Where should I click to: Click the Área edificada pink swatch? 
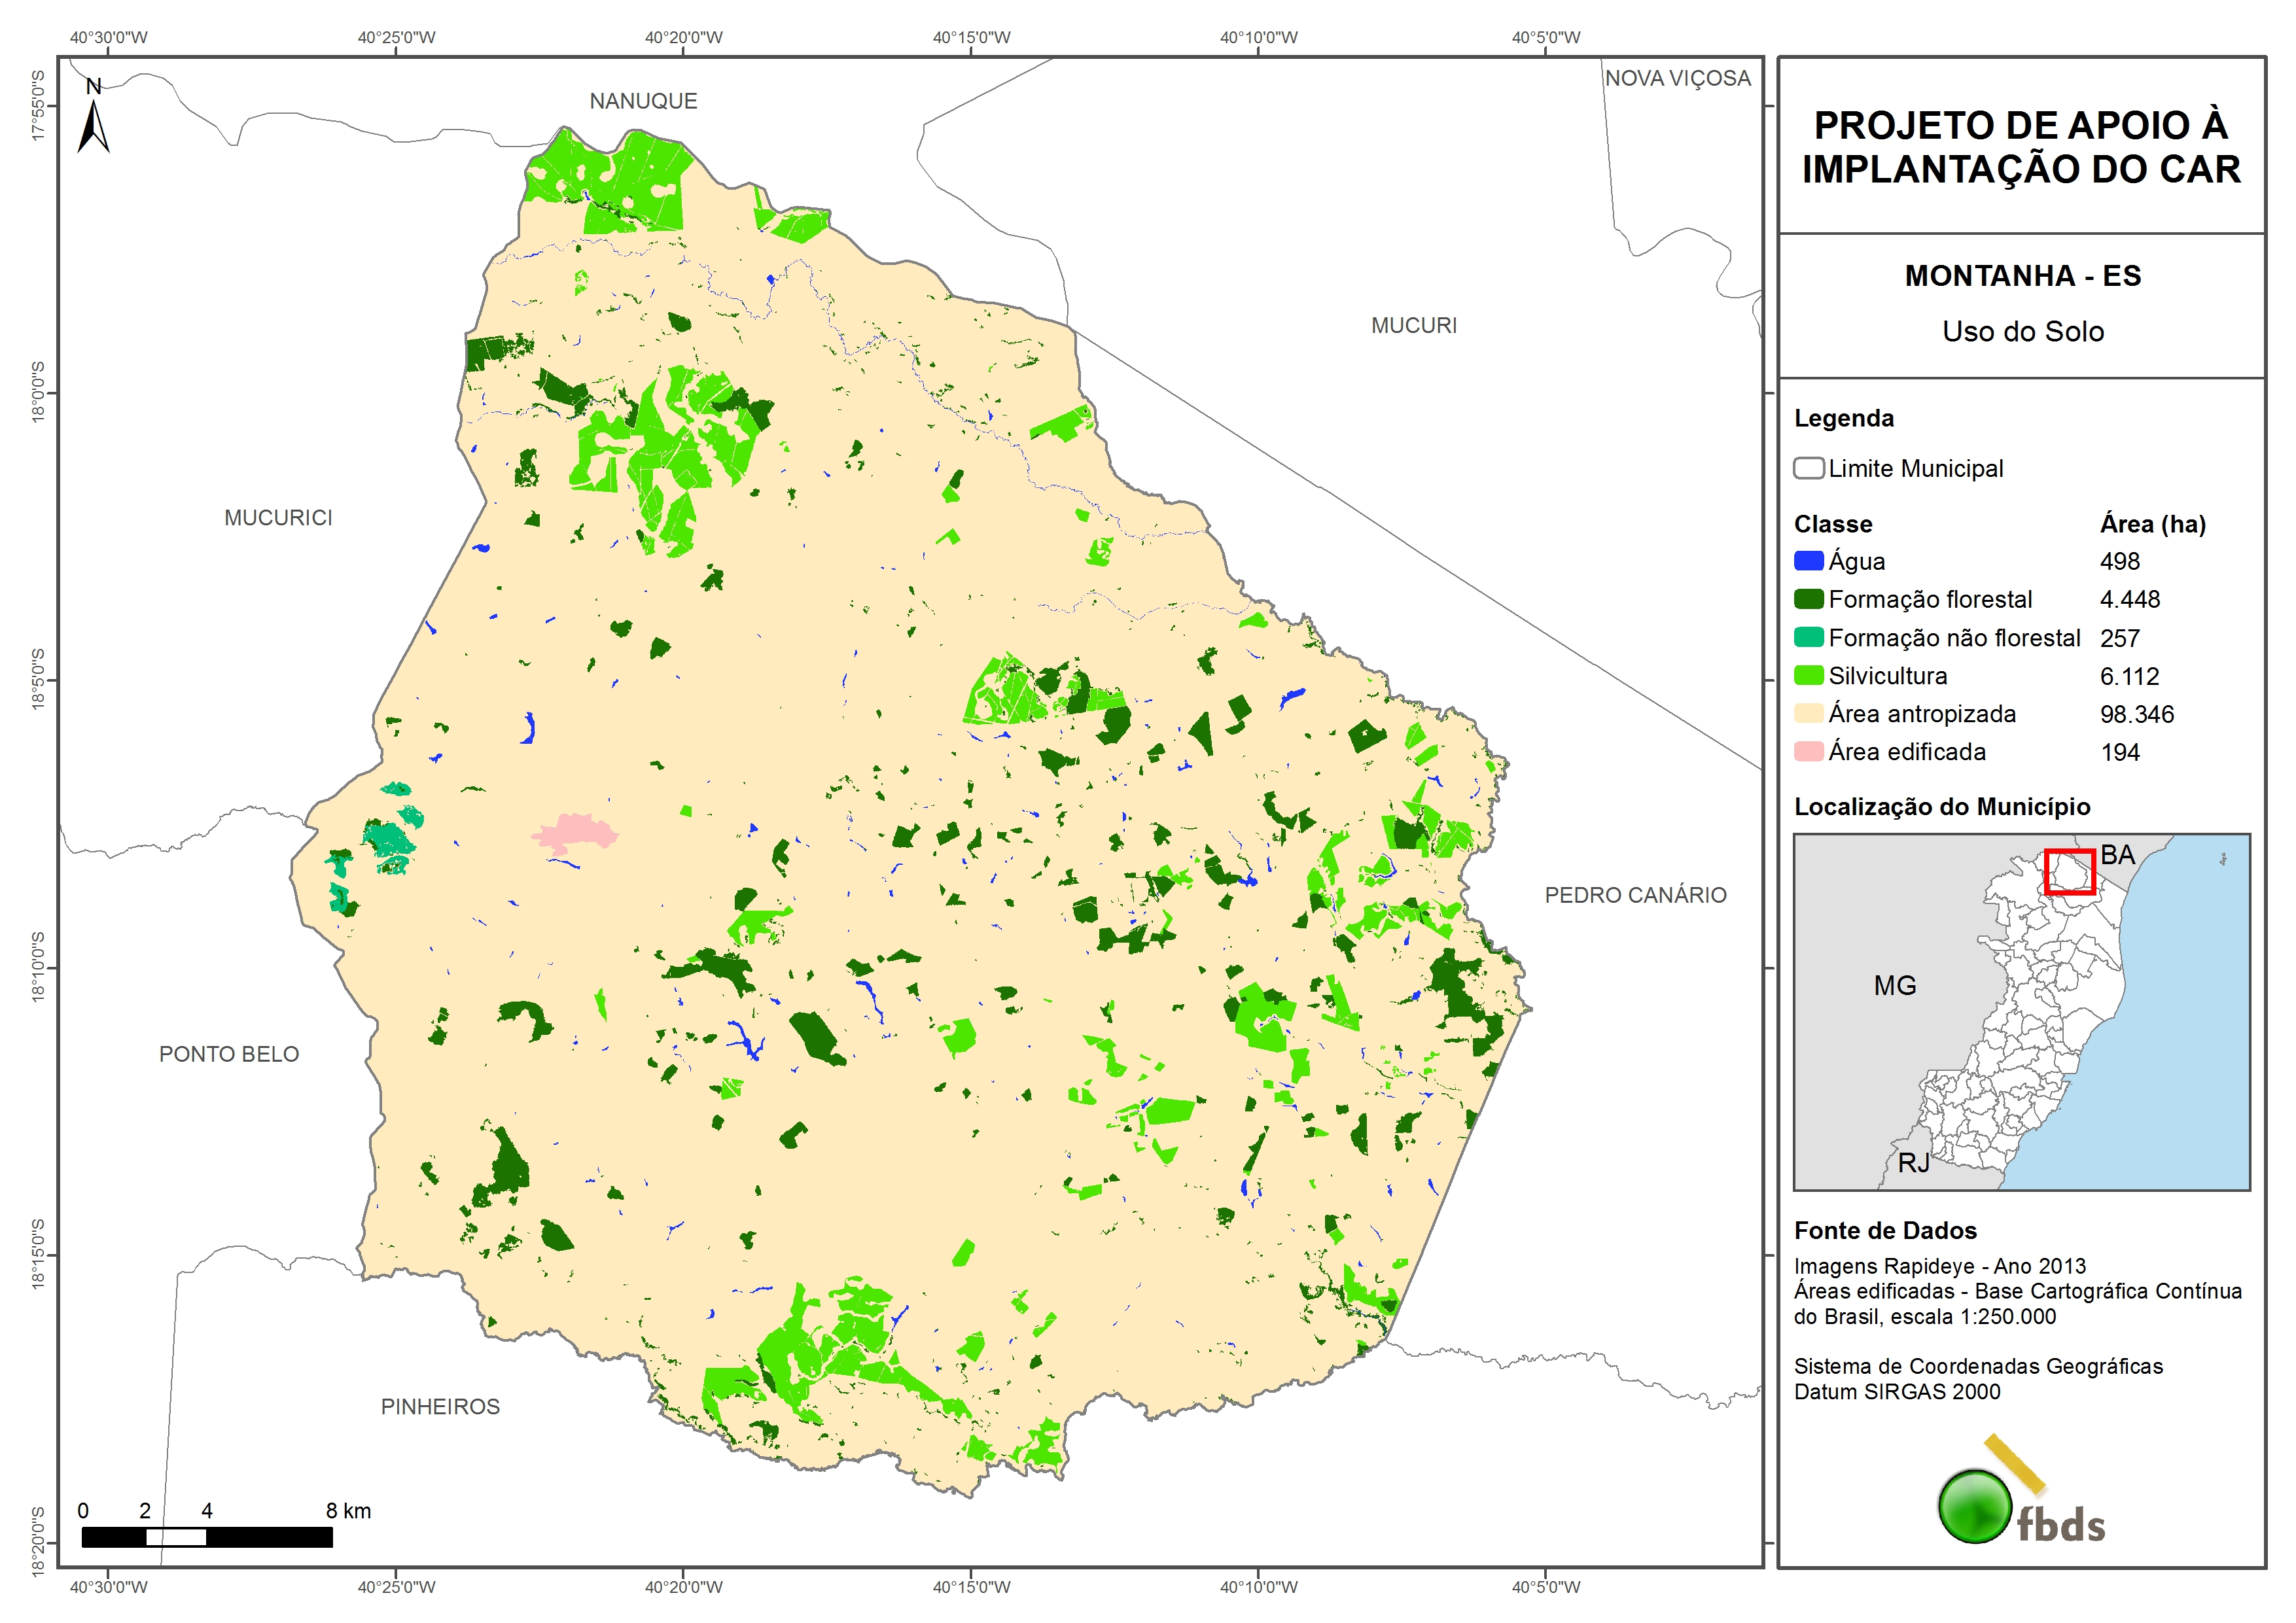click(x=1808, y=752)
